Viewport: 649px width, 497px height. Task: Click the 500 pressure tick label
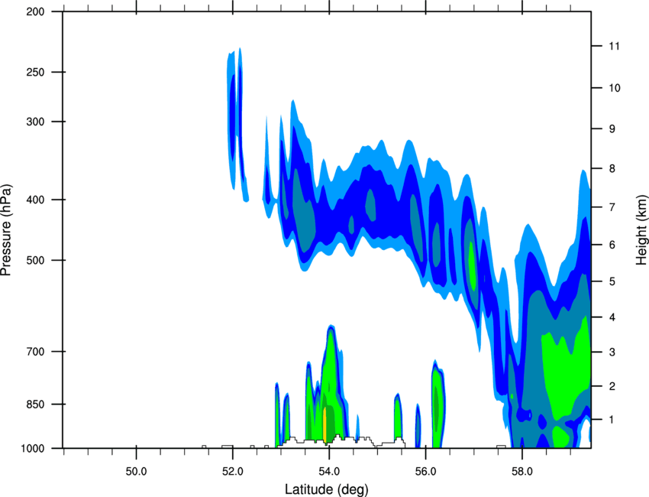[36, 260]
